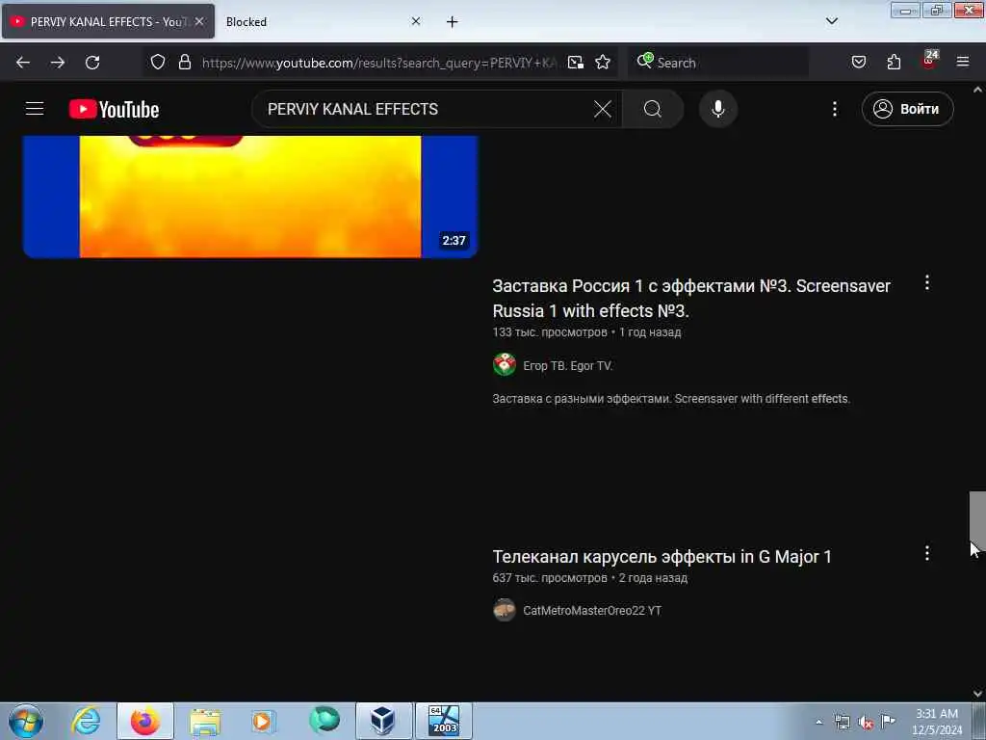Play the 2:37 orange video thumbnail
Screen dimensions: 986x740
[x=250, y=197]
